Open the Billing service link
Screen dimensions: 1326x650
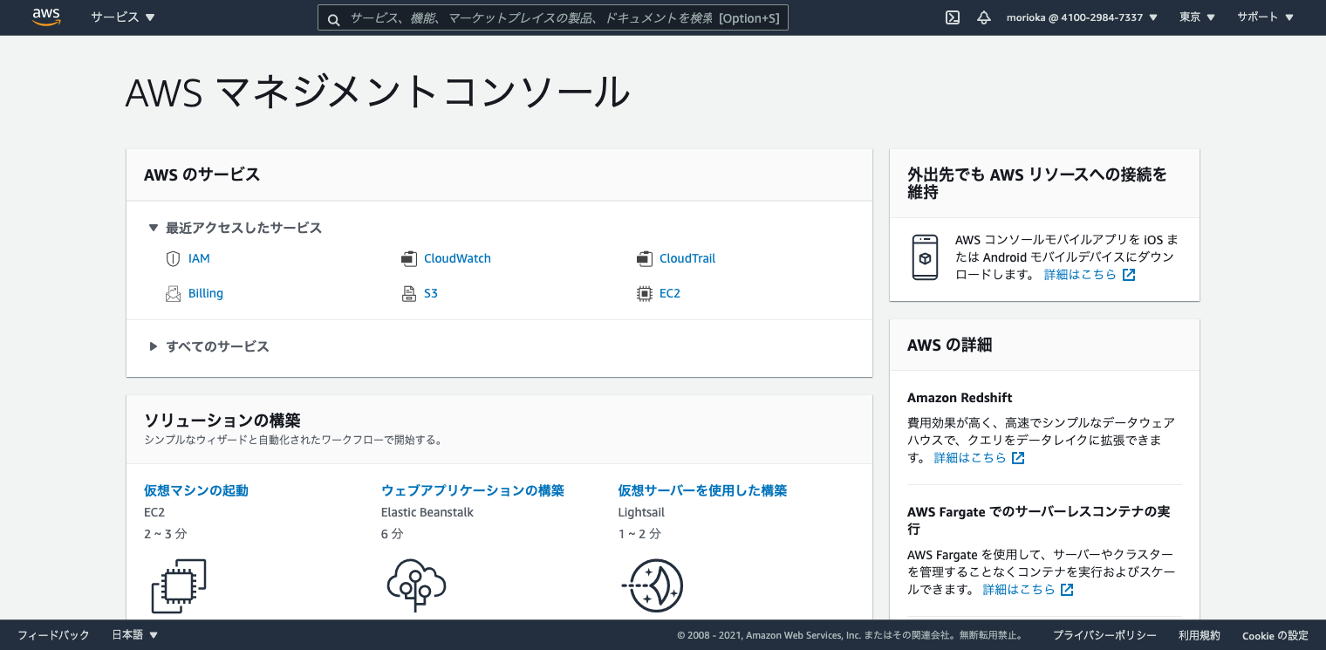(206, 294)
